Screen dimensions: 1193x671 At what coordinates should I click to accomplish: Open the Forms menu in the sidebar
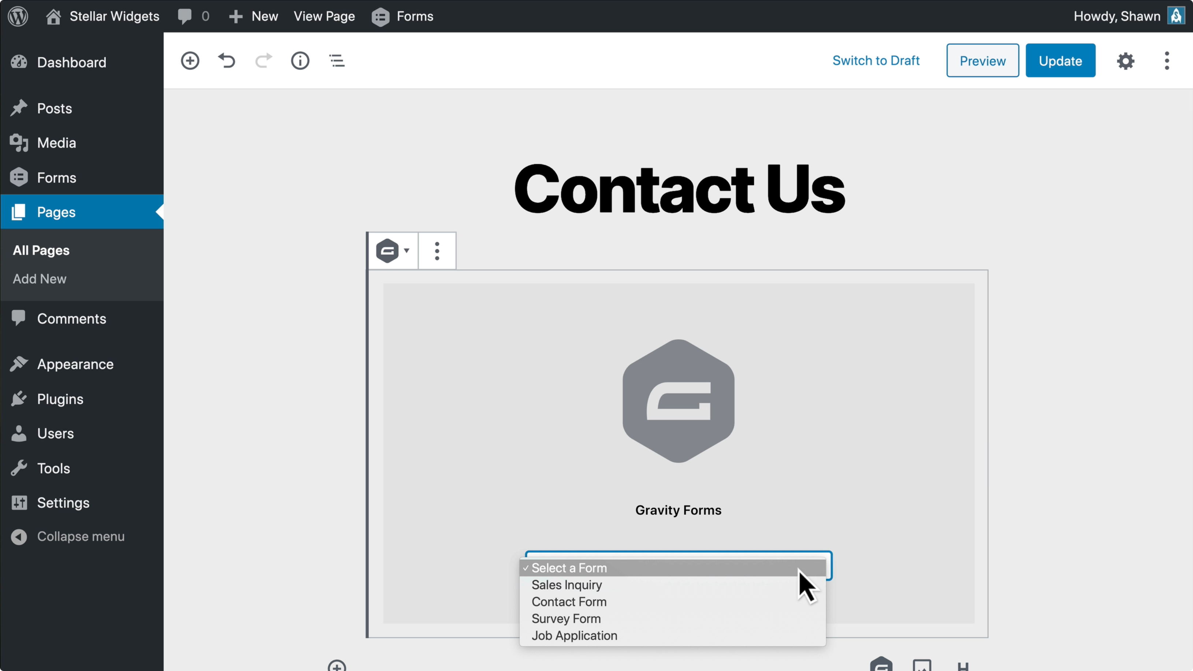[x=56, y=177]
